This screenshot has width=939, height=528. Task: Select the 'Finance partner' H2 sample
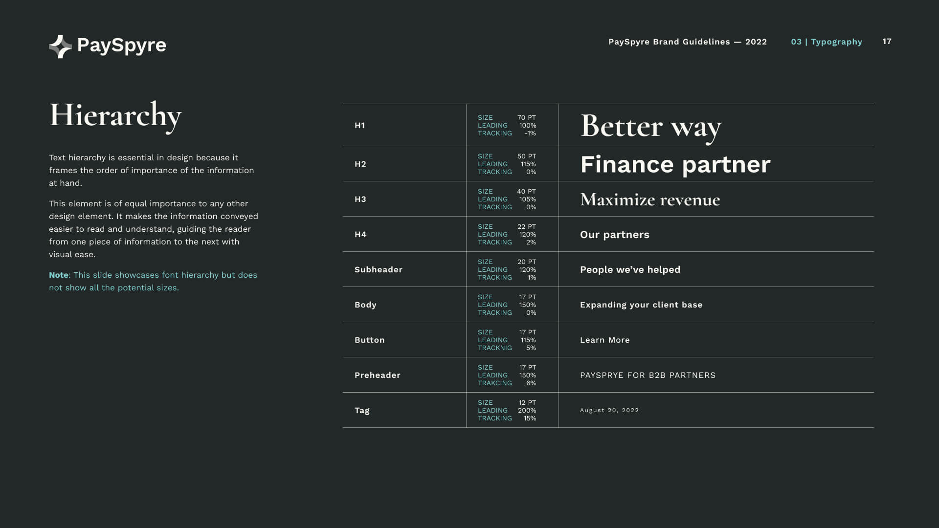[675, 165]
